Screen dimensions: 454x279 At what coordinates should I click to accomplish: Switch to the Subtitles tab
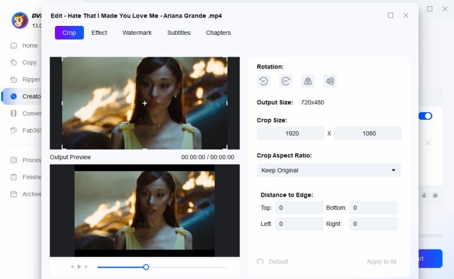tap(179, 32)
